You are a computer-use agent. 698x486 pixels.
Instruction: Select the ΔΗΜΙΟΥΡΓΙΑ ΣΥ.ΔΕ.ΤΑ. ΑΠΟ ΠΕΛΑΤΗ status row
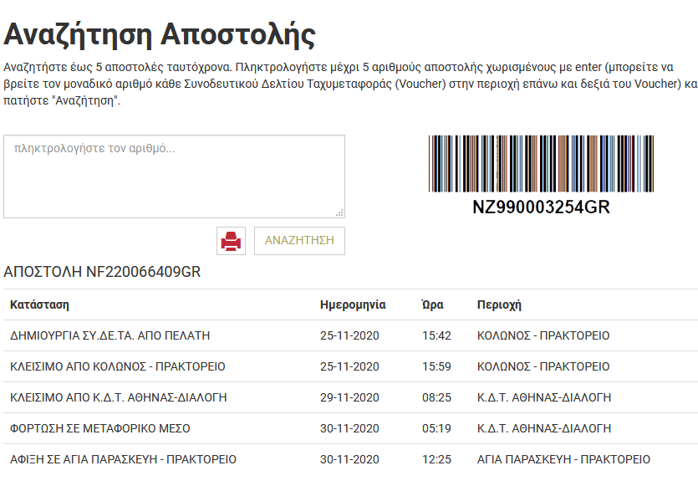tap(110, 335)
